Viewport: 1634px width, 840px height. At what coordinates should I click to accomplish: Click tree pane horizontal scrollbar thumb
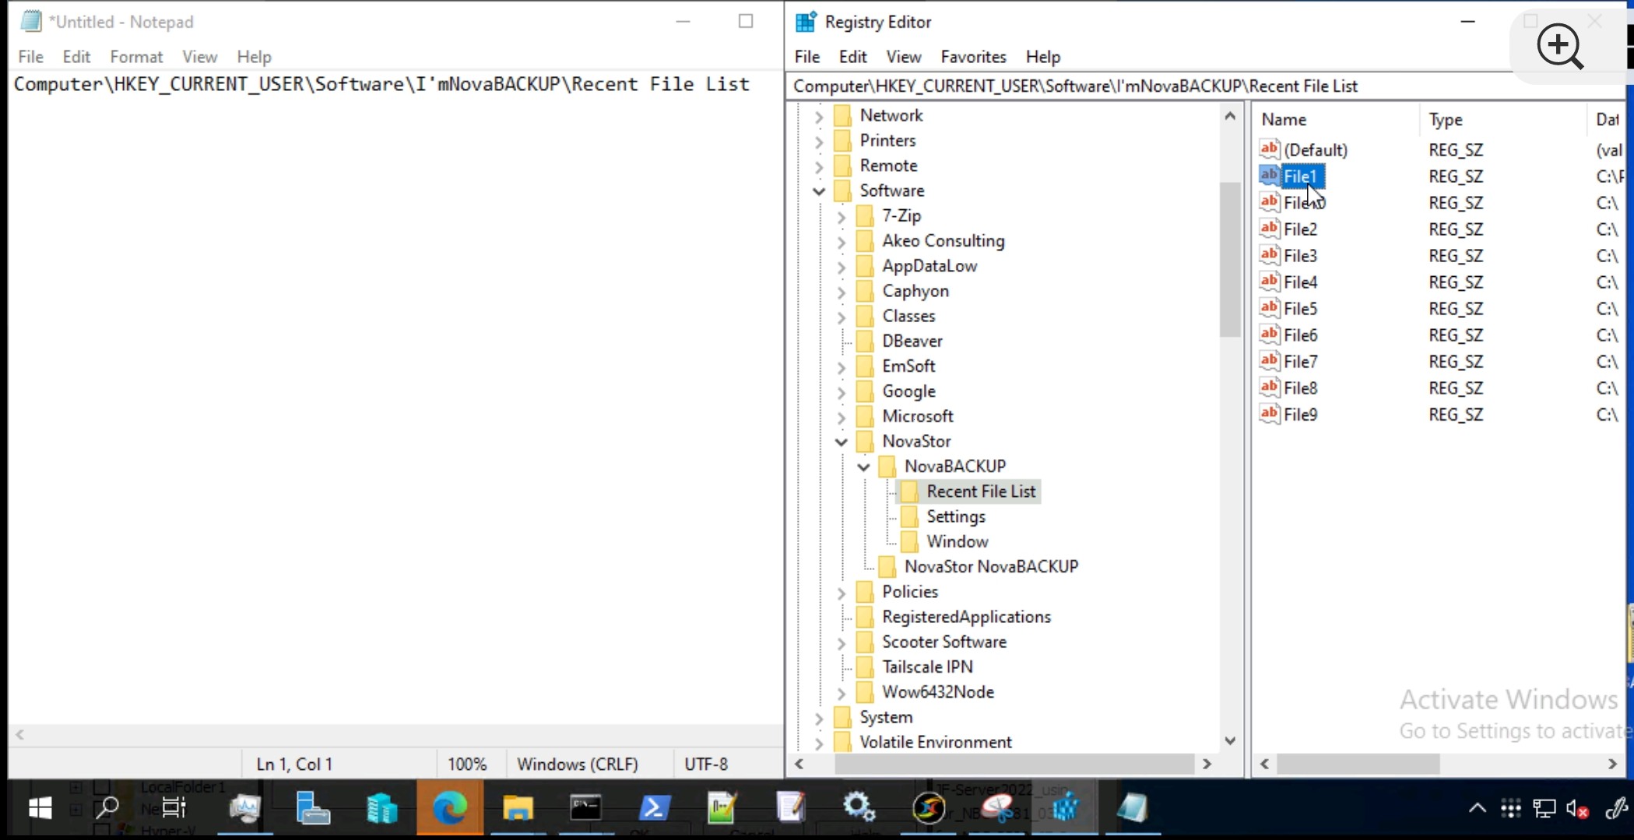point(1014,765)
